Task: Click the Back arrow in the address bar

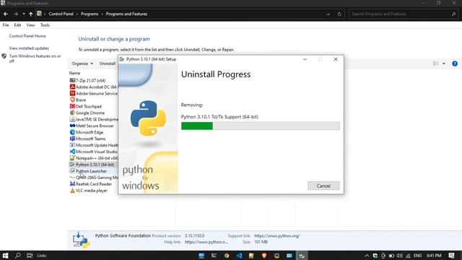Action: (6, 14)
